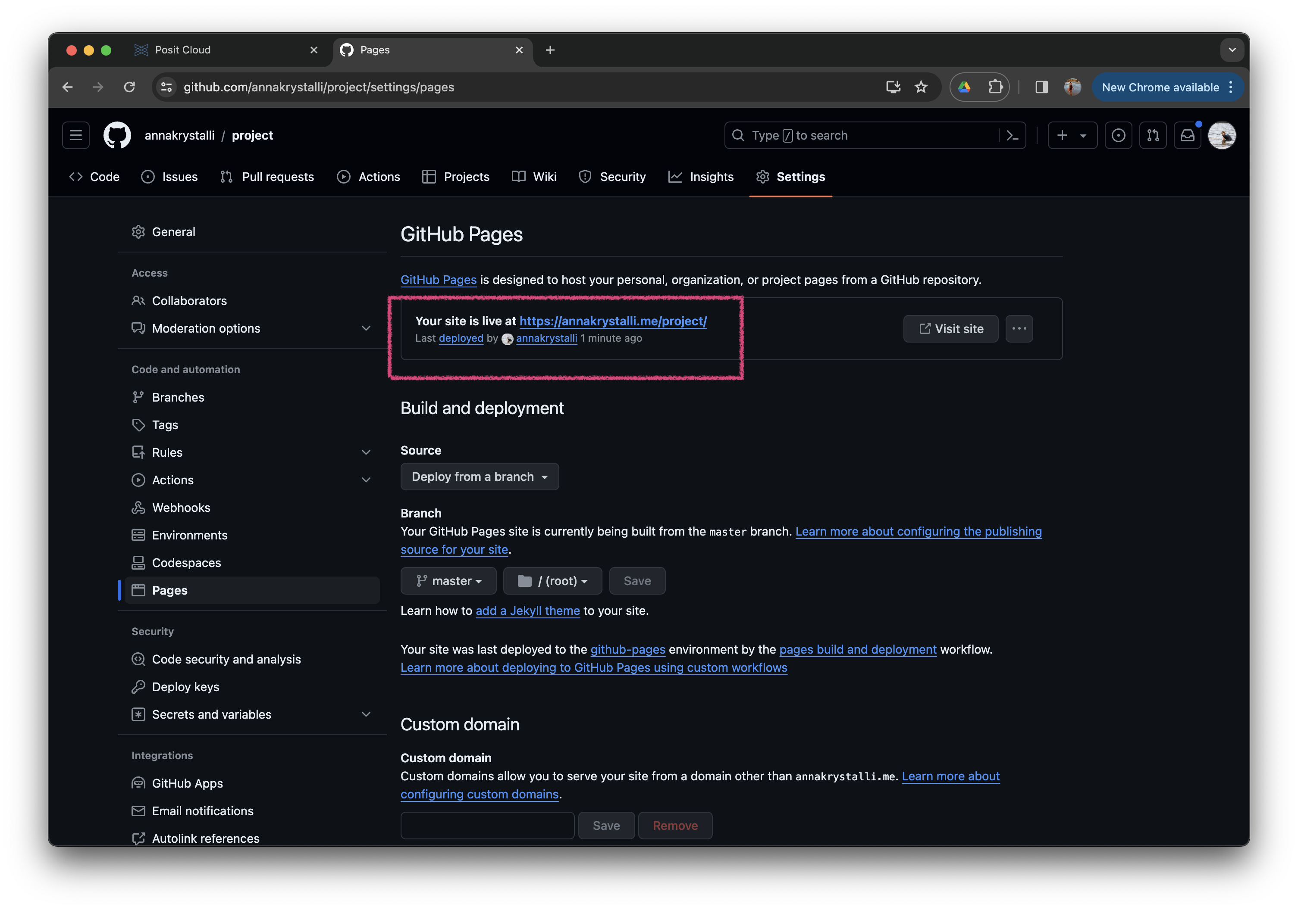Click the annakrystalli owner breadcrumb
Screen dimensions: 1298x910
pyautogui.click(x=179, y=136)
